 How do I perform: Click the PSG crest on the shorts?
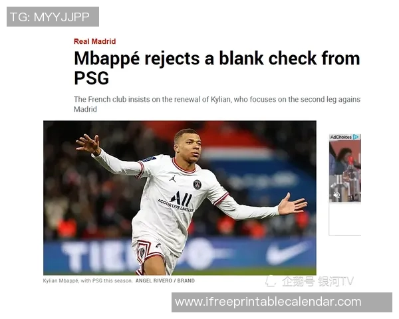click(x=142, y=252)
